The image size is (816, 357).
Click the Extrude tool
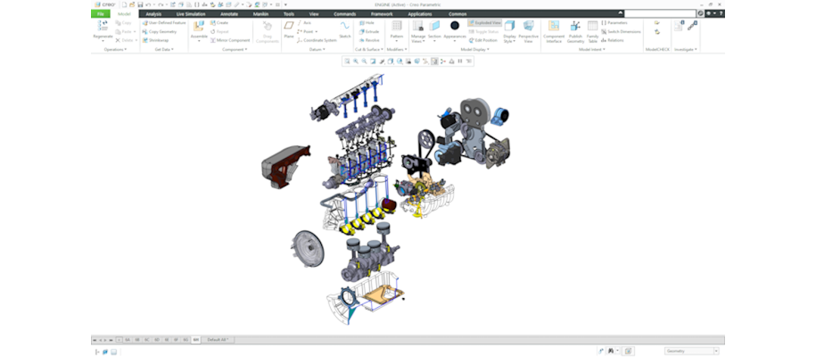click(x=370, y=31)
